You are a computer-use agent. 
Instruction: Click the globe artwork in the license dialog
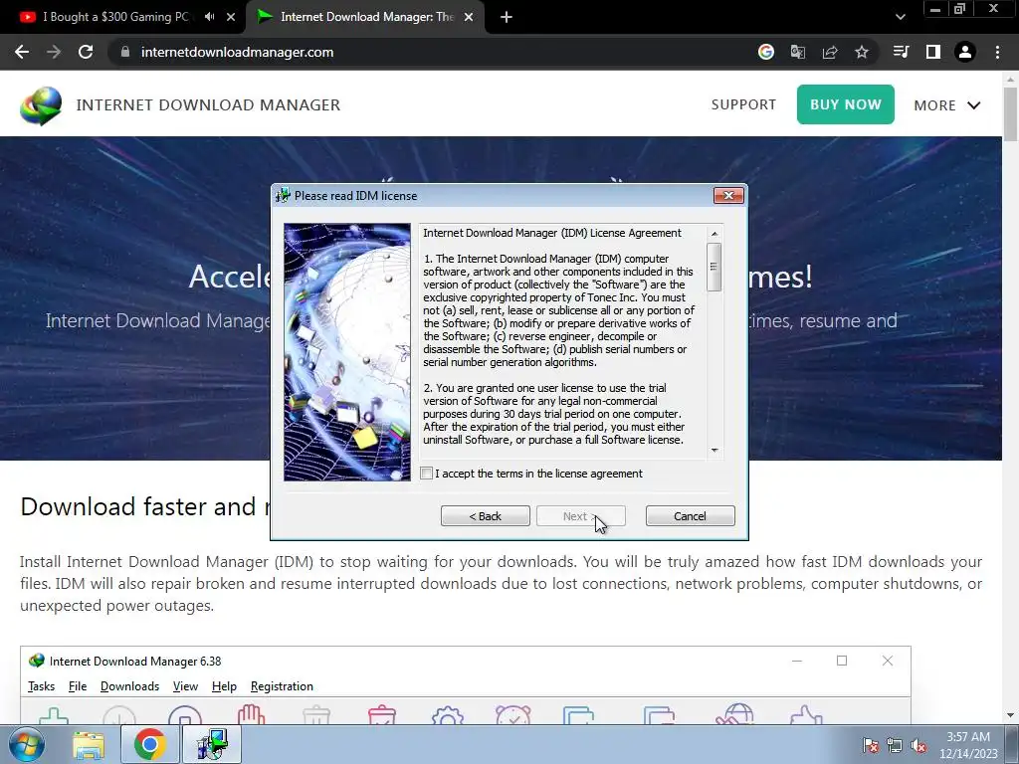coord(347,352)
